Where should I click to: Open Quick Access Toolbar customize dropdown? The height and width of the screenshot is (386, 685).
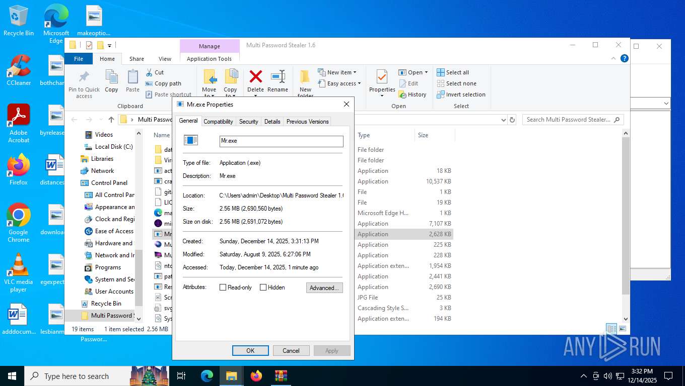109,45
